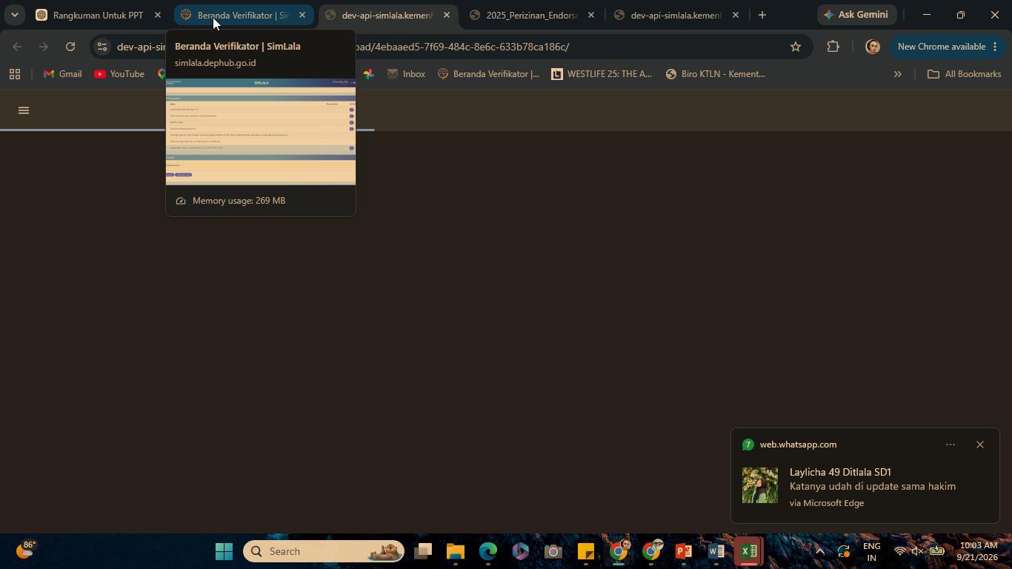Dismiss the WhatsApp notification

click(x=980, y=445)
